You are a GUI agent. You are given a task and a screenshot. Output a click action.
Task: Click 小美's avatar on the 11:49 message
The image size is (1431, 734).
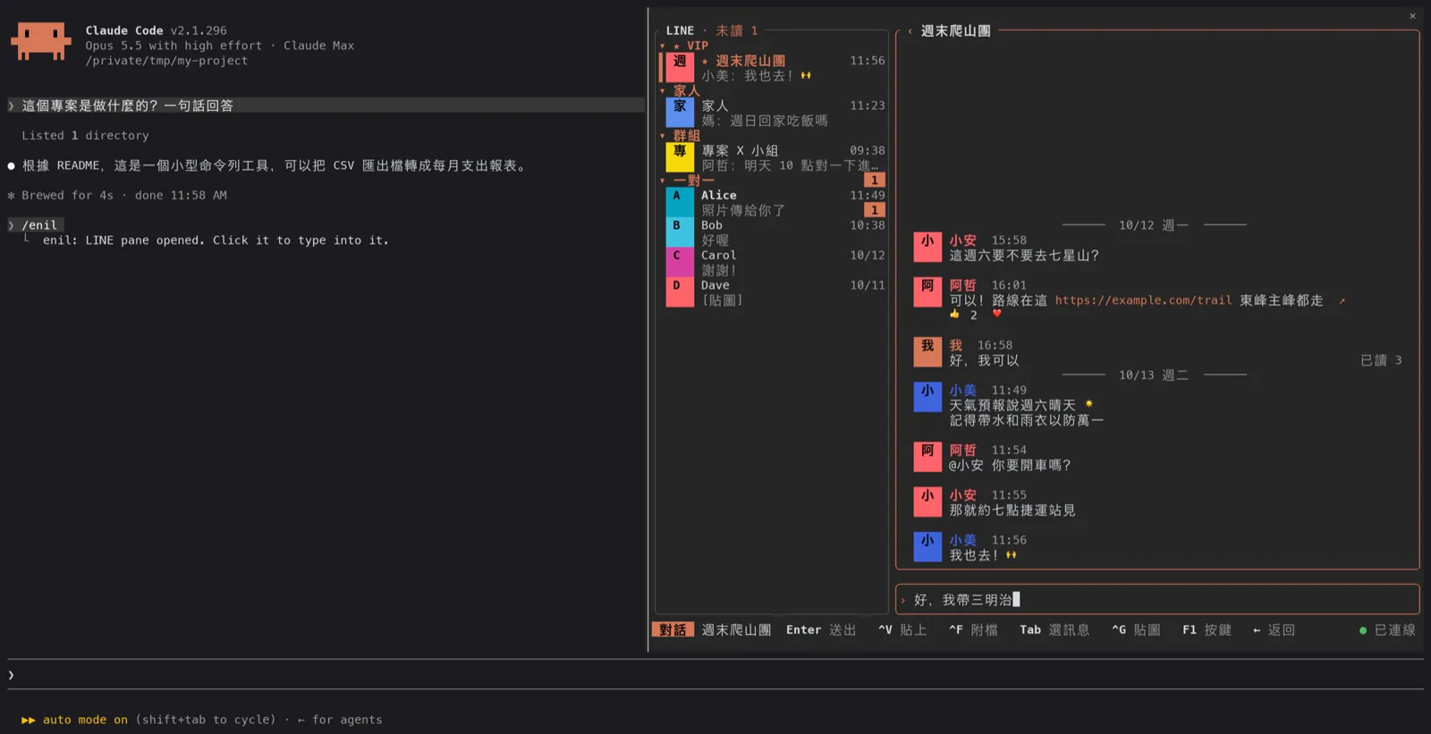click(927, 397)
